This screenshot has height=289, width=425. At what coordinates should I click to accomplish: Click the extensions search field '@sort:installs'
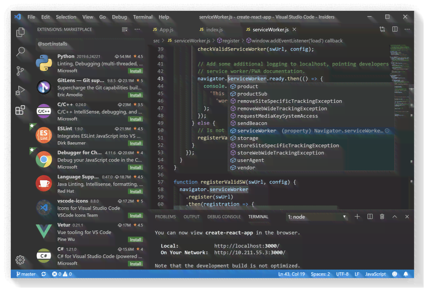point(90,44)
